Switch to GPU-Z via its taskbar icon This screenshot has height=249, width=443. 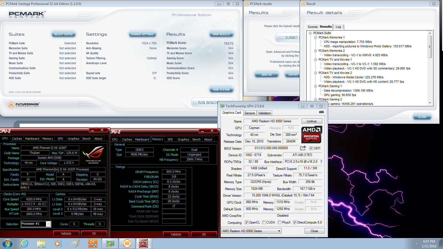(x=110, y=244)
